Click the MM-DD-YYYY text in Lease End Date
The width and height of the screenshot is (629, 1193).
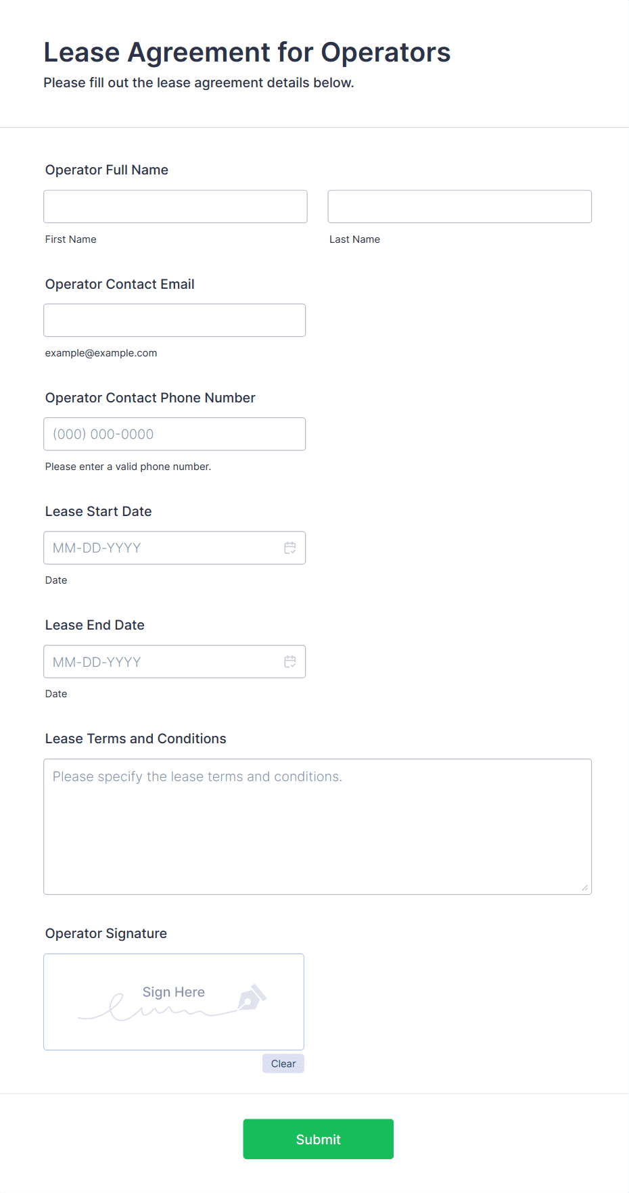tap(97, 662)
